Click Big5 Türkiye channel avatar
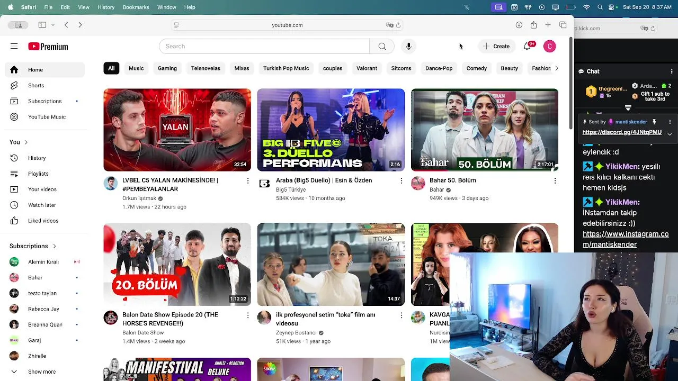Screen dimensions: 678x381 coord(264,184)
